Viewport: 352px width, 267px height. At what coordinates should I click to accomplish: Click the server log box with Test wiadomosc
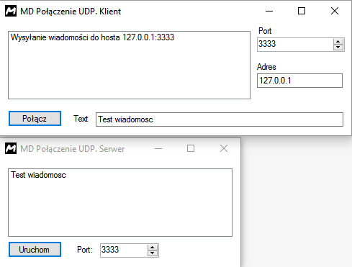(120, 202)
